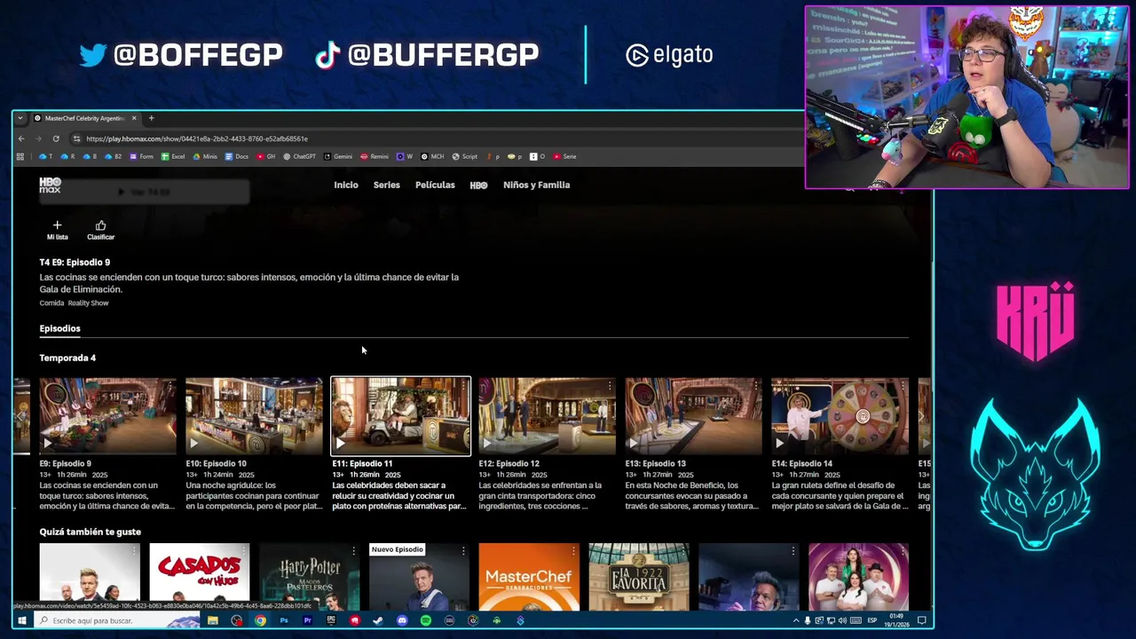Open E13: Episodio 13 title link
This screenshot has width=1136, height=639.
coord(655,463)
